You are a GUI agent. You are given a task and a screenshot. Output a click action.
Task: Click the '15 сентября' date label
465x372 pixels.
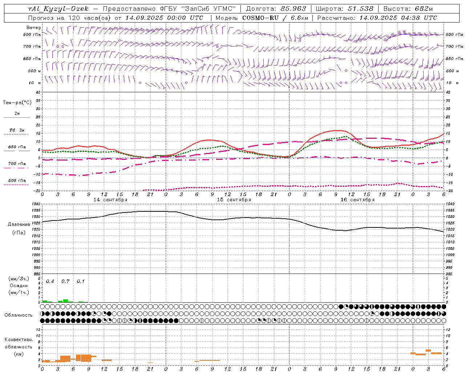point(234,200)
